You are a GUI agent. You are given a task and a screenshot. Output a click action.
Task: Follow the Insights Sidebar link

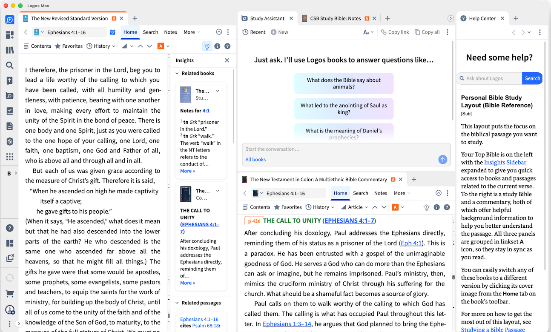click(505, 162)
